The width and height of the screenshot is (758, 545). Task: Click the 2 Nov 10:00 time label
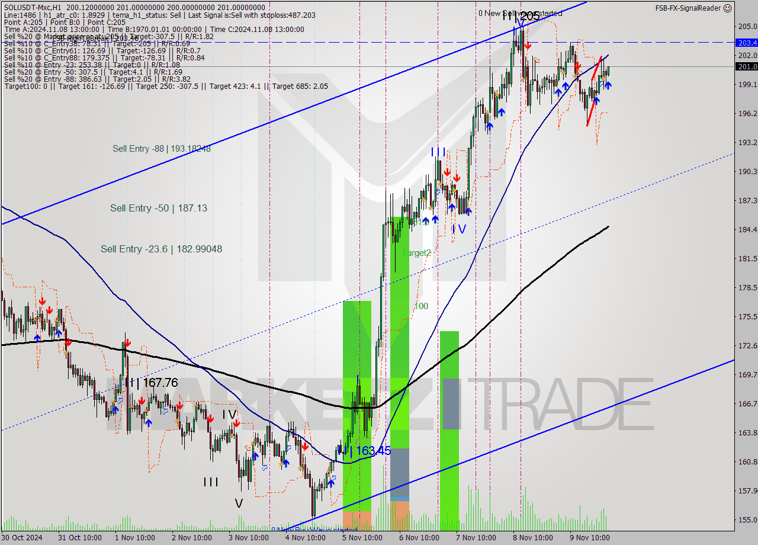tap(191, 538)
